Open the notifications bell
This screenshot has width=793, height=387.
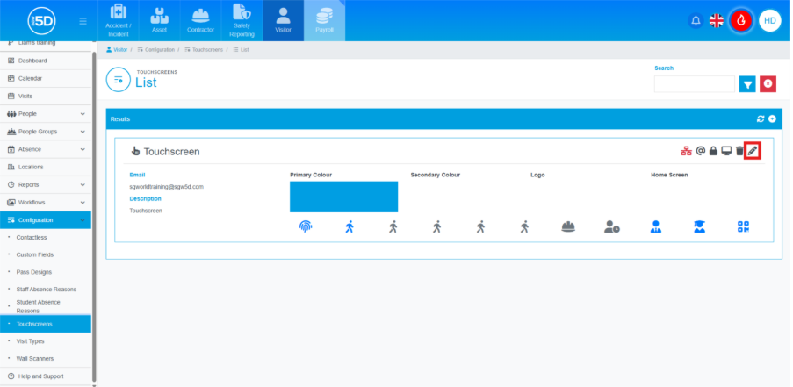(x=696, y=21)
